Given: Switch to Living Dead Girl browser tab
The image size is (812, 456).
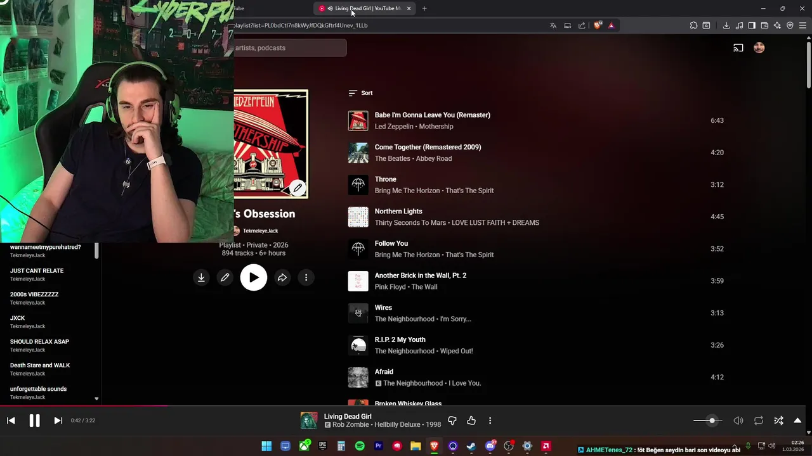Looking at the screenshot, I should click(365, 8).
